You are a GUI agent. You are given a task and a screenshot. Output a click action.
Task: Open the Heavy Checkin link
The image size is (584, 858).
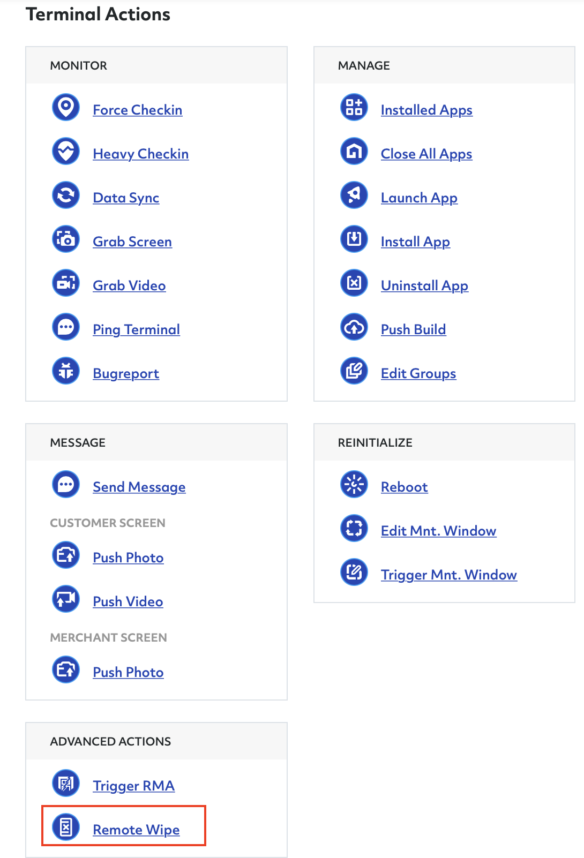(x=141, y=154)
